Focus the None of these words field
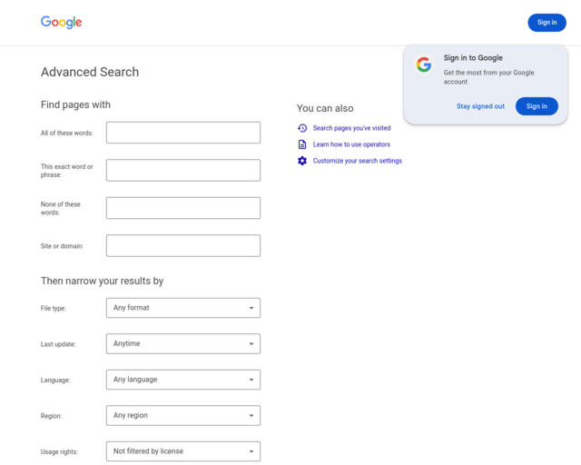This screenshot has height=465, width=581. pos(183,208)
